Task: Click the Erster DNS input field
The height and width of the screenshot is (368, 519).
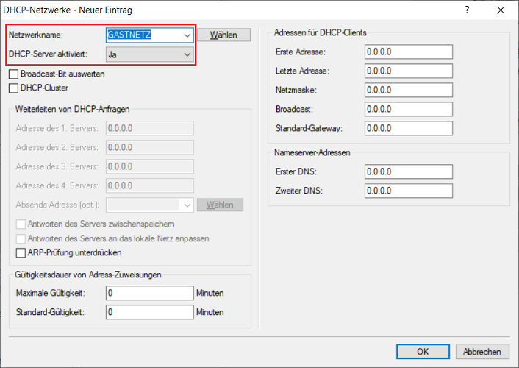Action: click(408, 172)
